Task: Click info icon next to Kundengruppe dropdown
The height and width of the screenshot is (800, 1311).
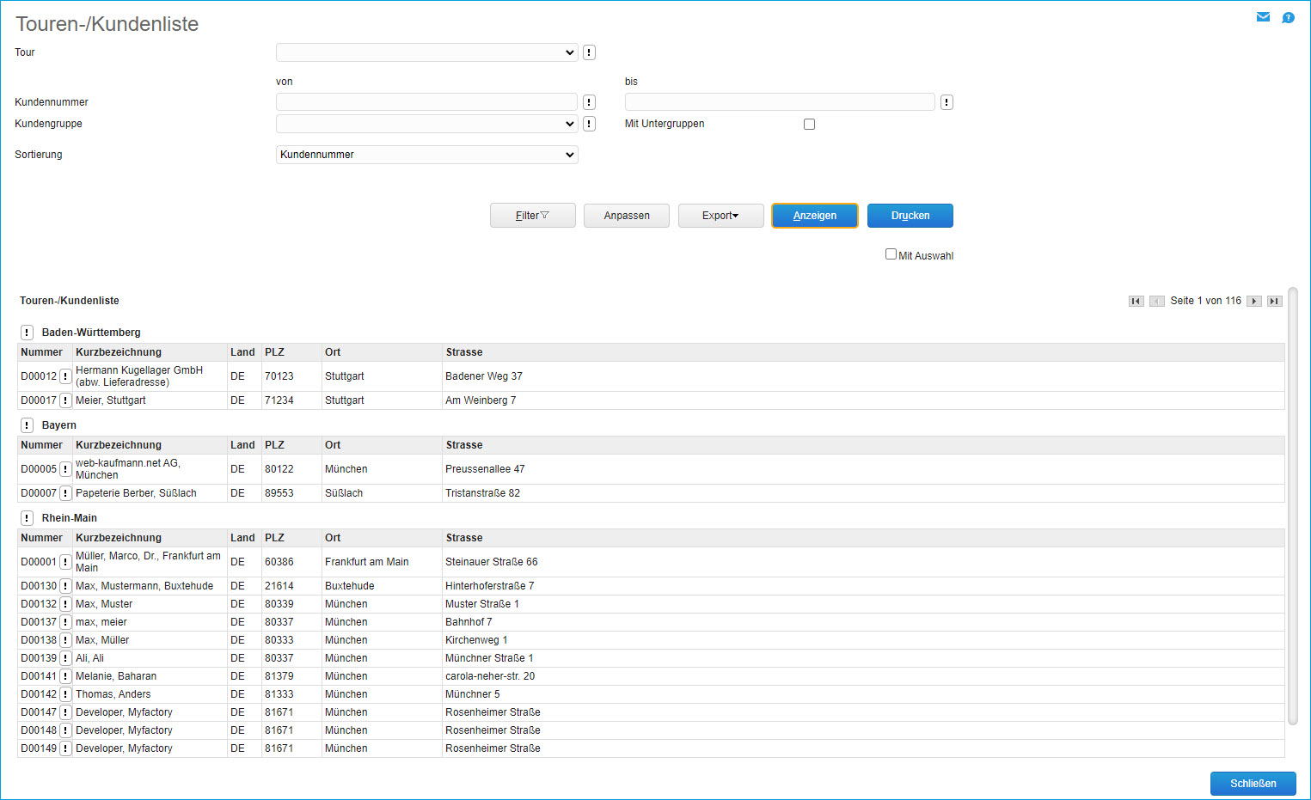Action: point(589,124)
